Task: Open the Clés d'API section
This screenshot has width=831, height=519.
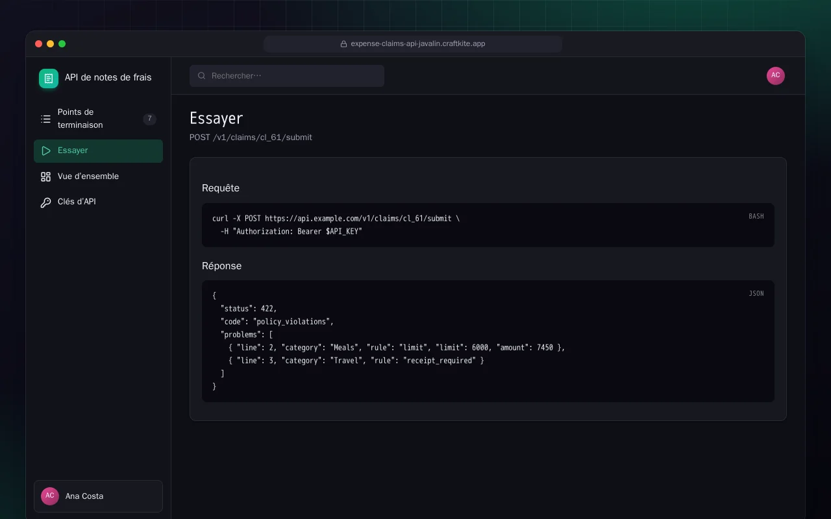Action: point(98,202)
